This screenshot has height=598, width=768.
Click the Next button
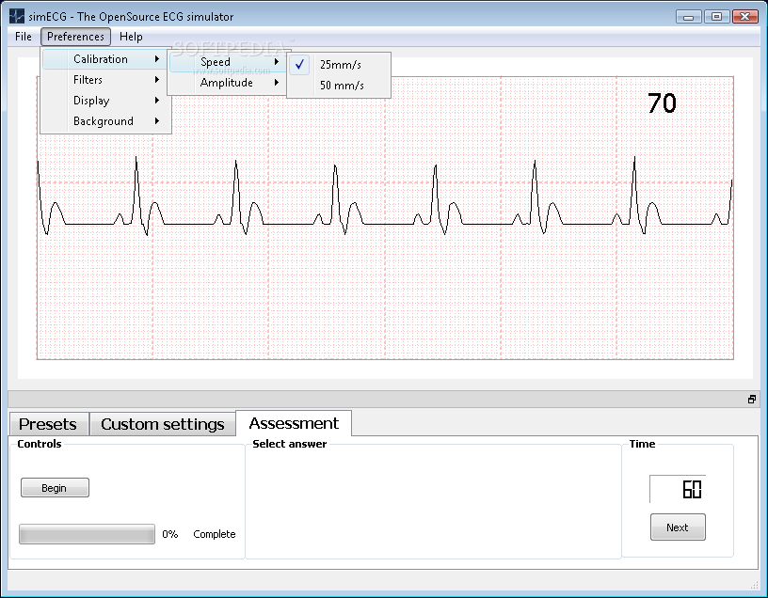point(678,527)
